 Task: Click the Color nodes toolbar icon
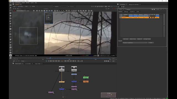tap(11, 16)
